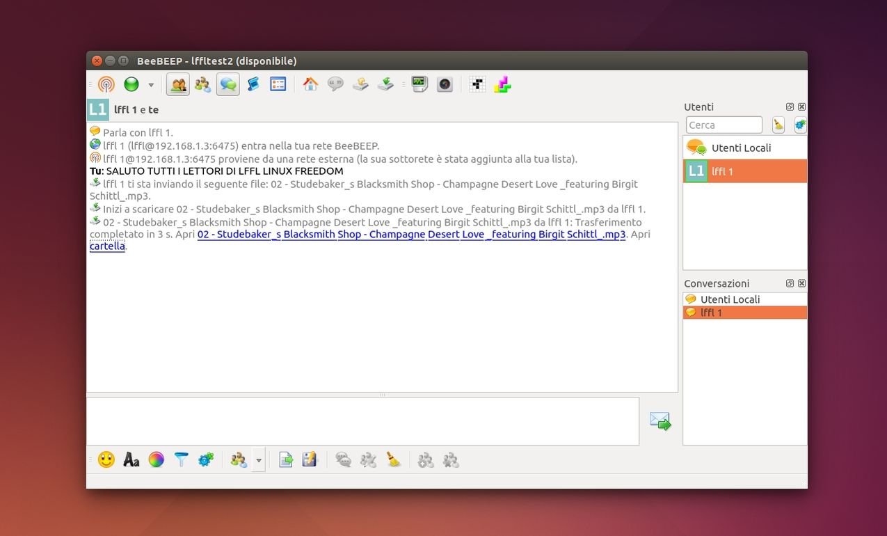
Task: Close the Conversazioni panel
Action: click(x=801, y=284)
